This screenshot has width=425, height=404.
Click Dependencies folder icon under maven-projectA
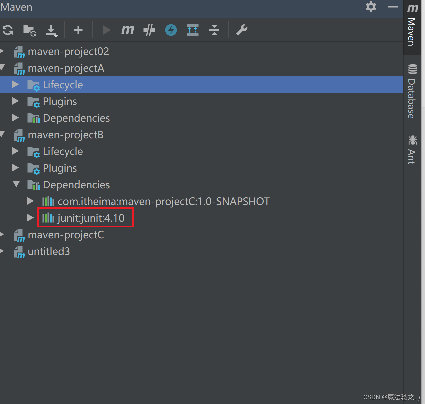(34, 118)
